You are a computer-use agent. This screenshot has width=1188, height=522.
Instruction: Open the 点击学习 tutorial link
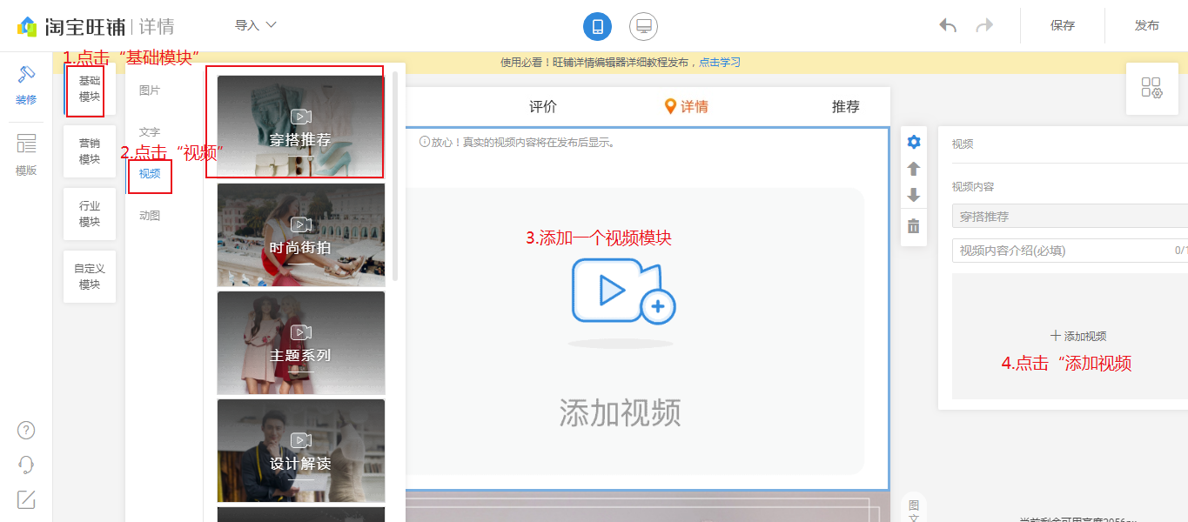pyautogui.click(x=720, y=63)
